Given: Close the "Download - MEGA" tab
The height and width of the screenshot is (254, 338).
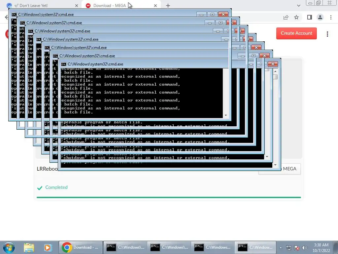Looking at the screenshot, I should point(155,6).
